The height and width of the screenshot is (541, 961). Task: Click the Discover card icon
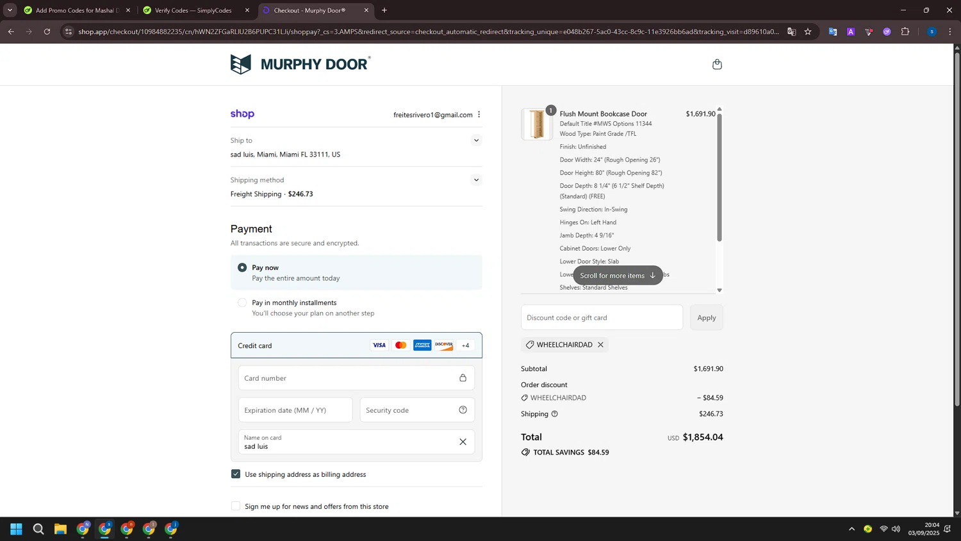click(x=444, y=345)
